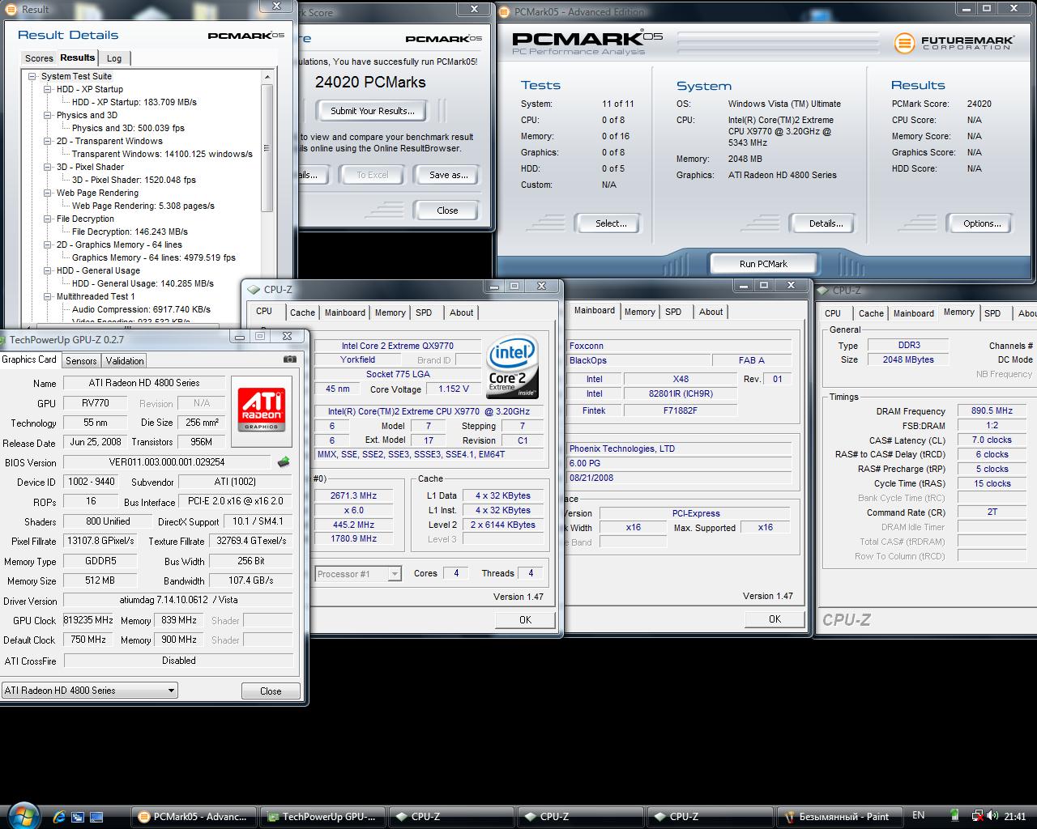
Task: Switch to TechPowerUp GPU-Z taskbar button
Action: (x=322, y=817)
